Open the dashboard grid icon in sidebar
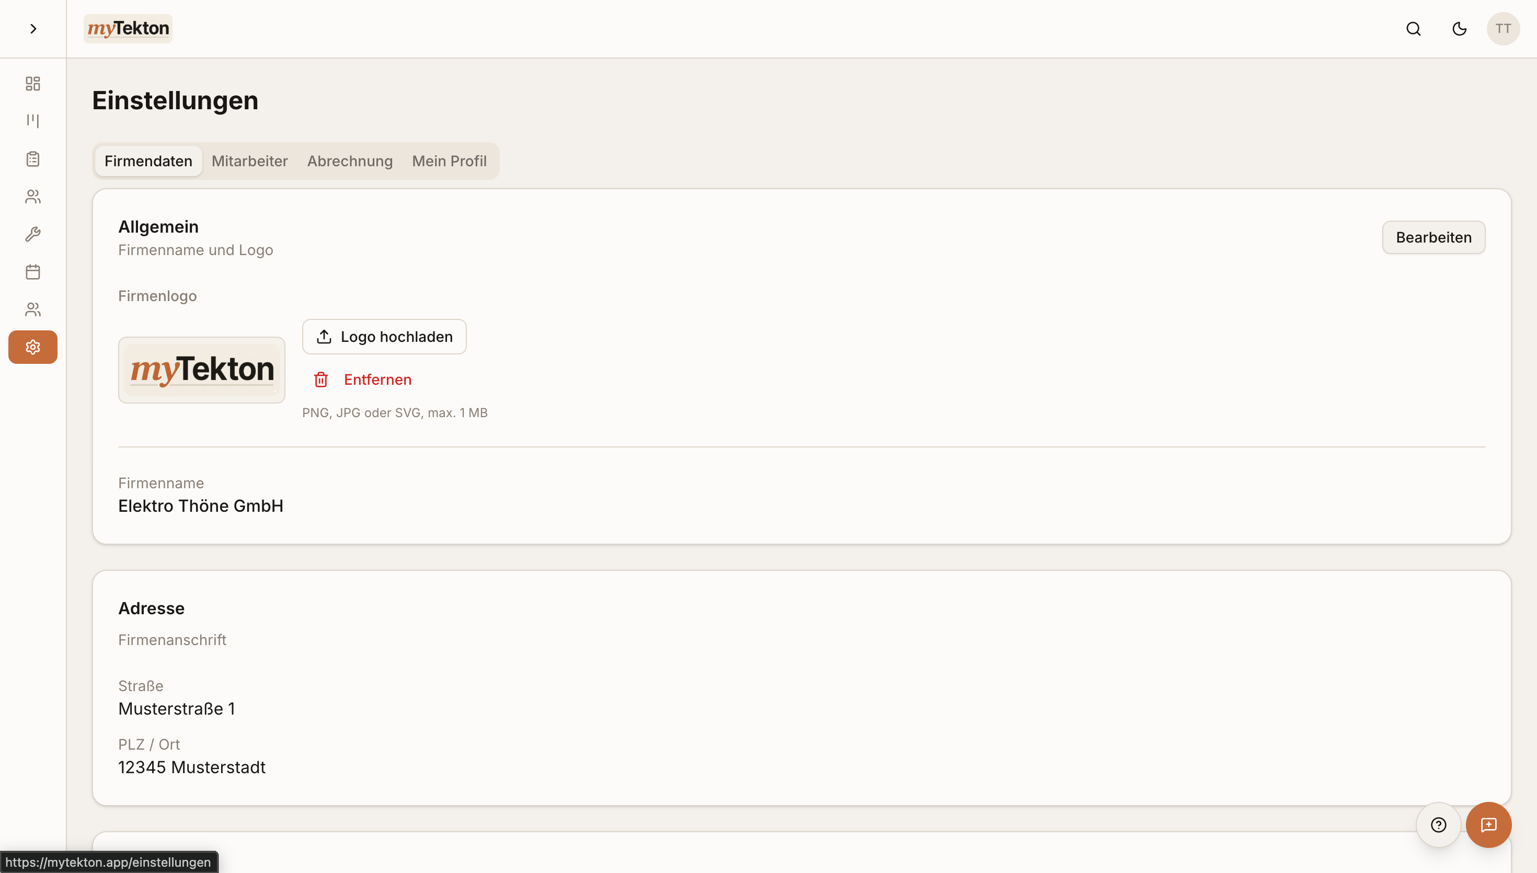Screen dimensions: 1537x873 [33, 83]
